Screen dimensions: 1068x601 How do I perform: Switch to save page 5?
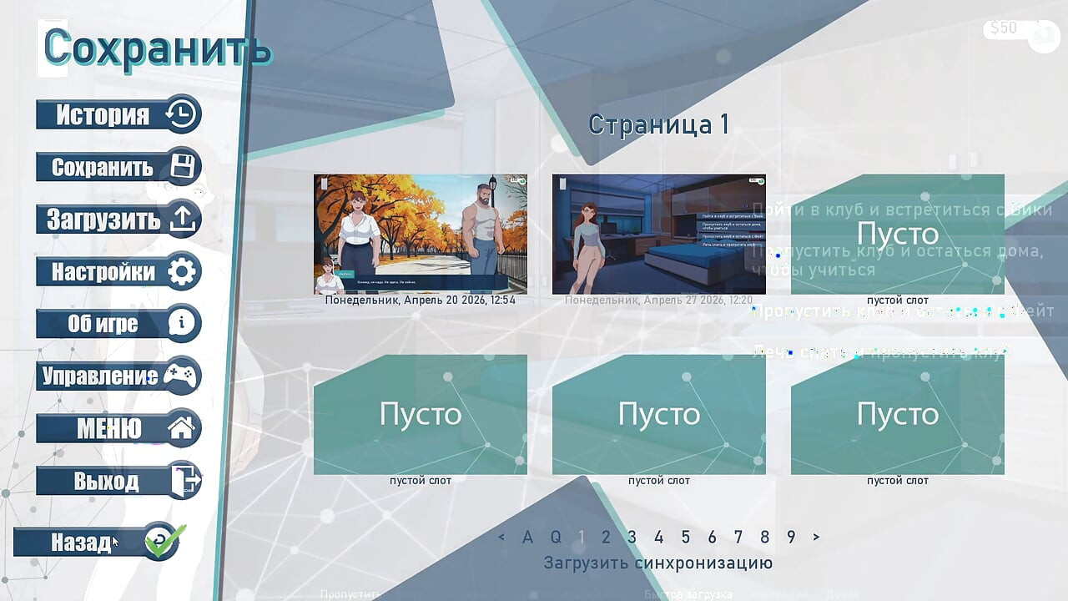click(x=686, y=537)
